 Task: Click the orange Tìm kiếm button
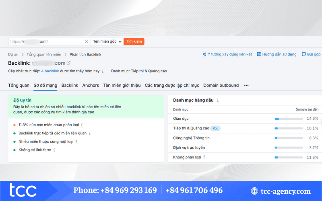134,41
